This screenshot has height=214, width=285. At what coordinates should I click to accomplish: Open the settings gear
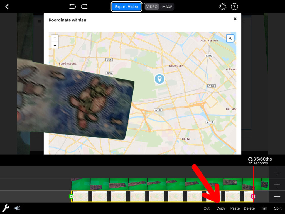coord(223,7)
